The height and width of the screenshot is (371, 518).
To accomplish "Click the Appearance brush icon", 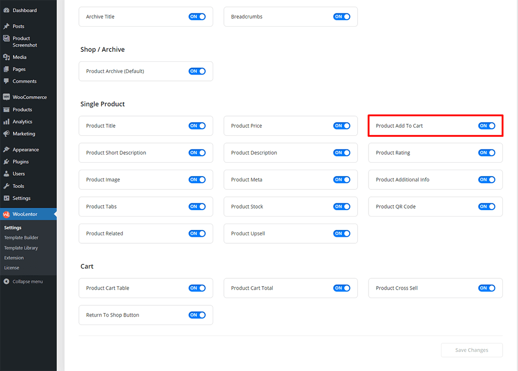I will [x=6, y=149].
